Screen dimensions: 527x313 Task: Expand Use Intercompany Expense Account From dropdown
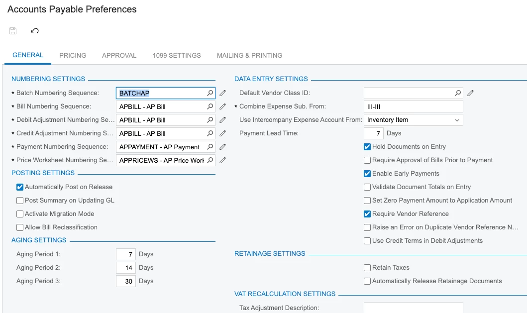coord(457,120)
